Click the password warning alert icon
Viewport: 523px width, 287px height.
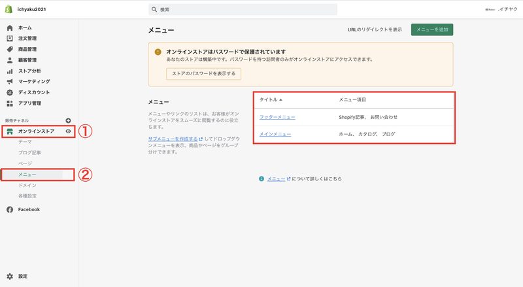pyautogui.click(x=158, y=52)
